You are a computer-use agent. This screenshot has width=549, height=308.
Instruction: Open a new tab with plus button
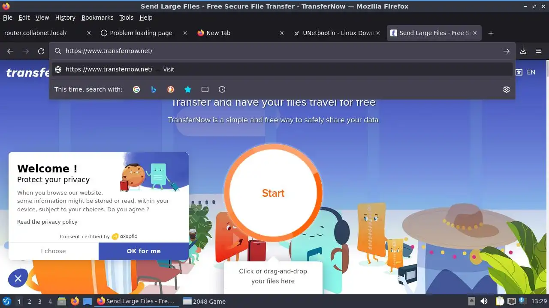coord(491,33)
